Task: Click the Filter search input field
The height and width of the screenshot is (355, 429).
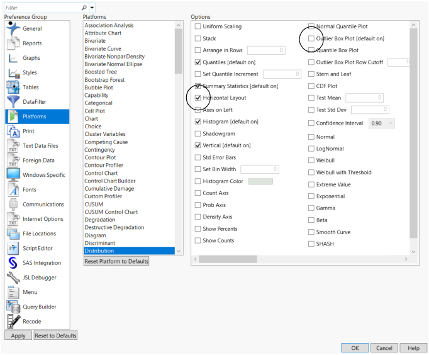Action: [43, 8]
